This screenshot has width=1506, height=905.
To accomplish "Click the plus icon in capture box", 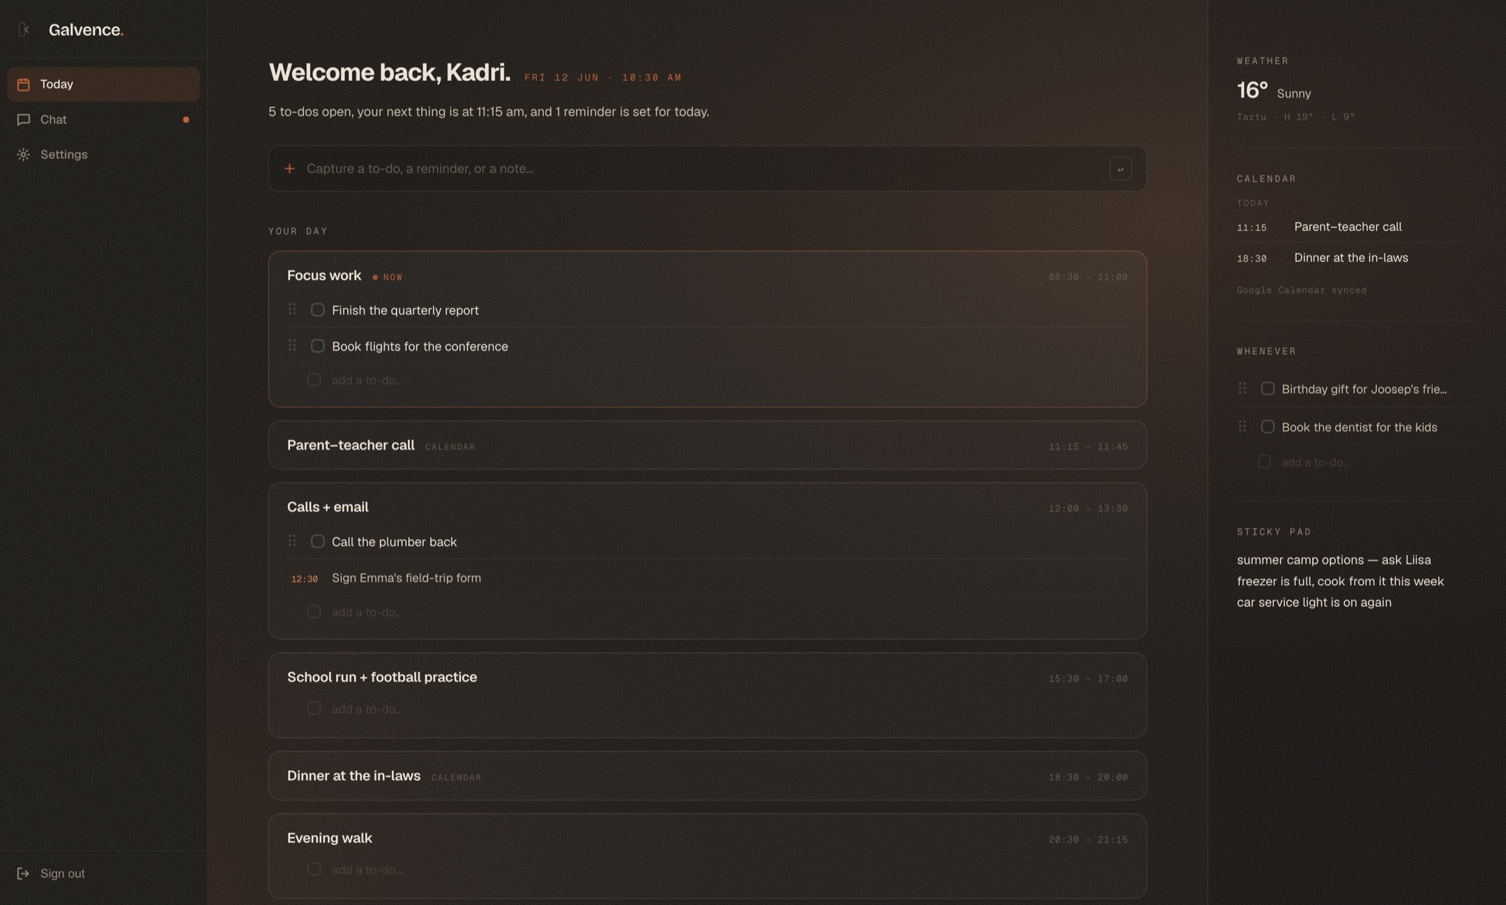I will [x=289, y=168].
